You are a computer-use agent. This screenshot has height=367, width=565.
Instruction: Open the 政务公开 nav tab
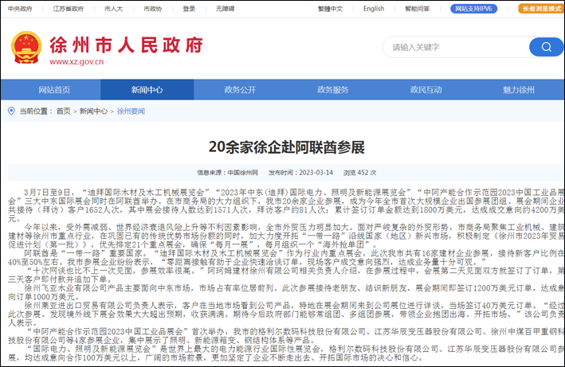[240, 90]
